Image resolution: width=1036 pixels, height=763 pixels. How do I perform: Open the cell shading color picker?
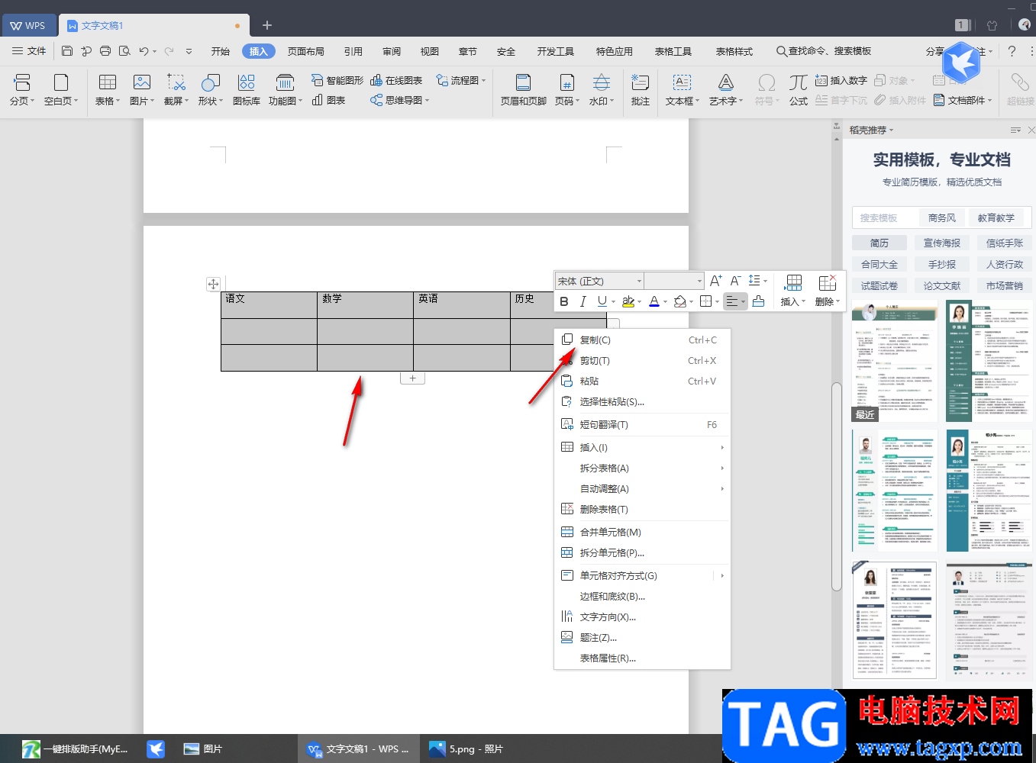click(692, 302)
